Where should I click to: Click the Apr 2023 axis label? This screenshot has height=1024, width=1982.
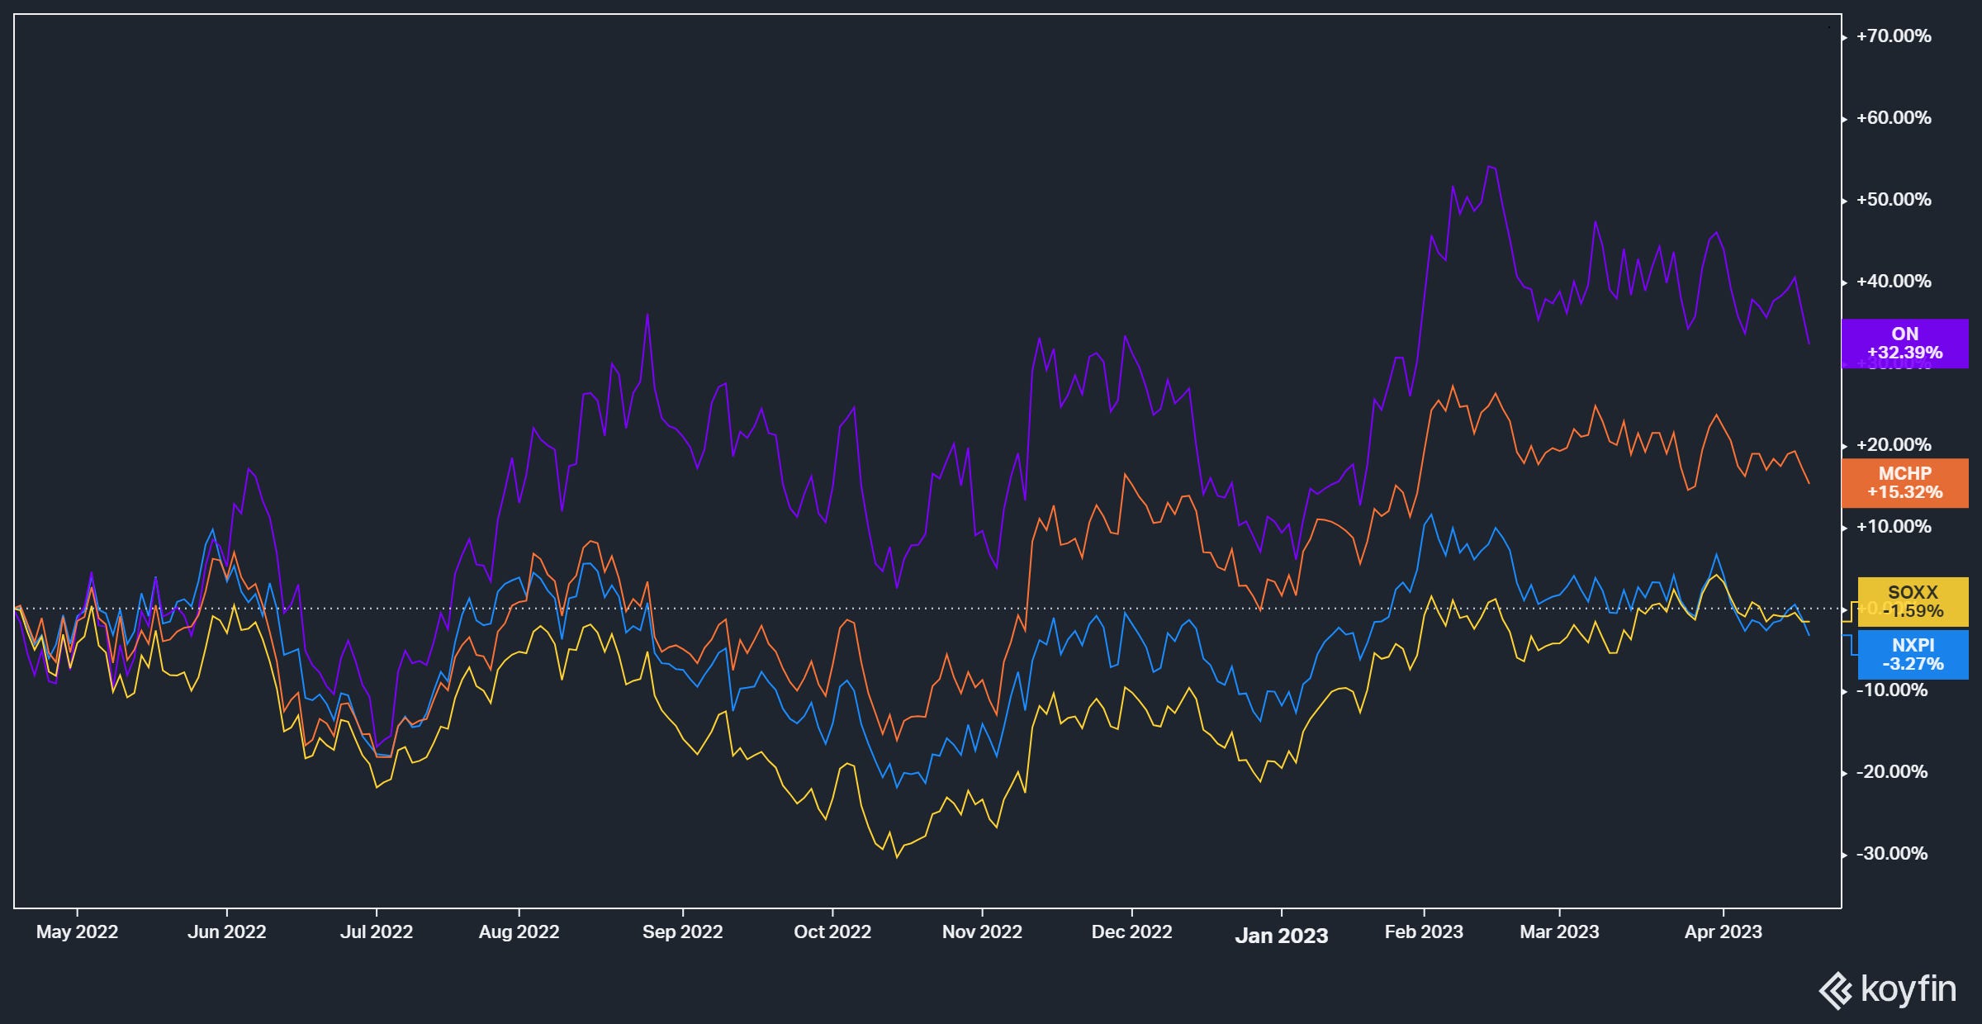[x=1723, y=932]
